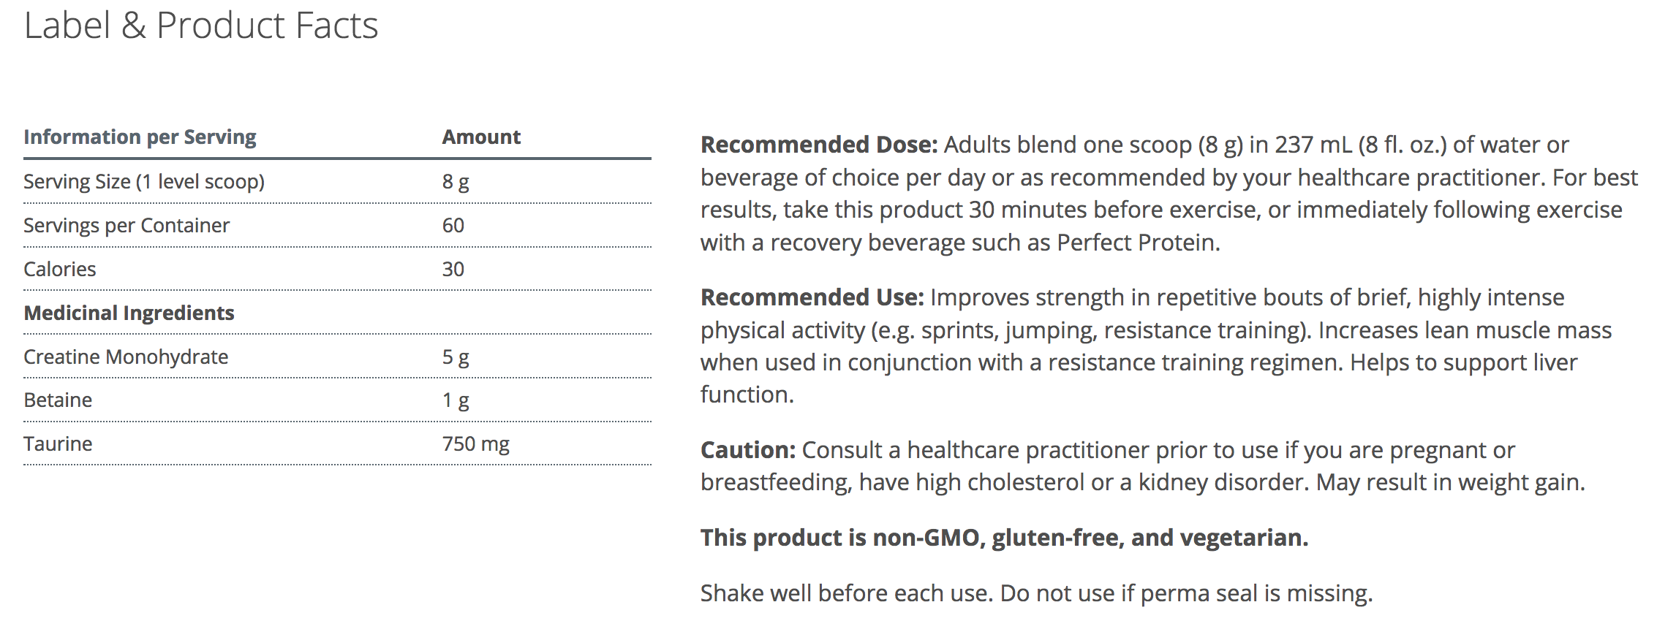Click the Medicinal Ingredients subheading
Screen dimensions: 1657x640
129,313
